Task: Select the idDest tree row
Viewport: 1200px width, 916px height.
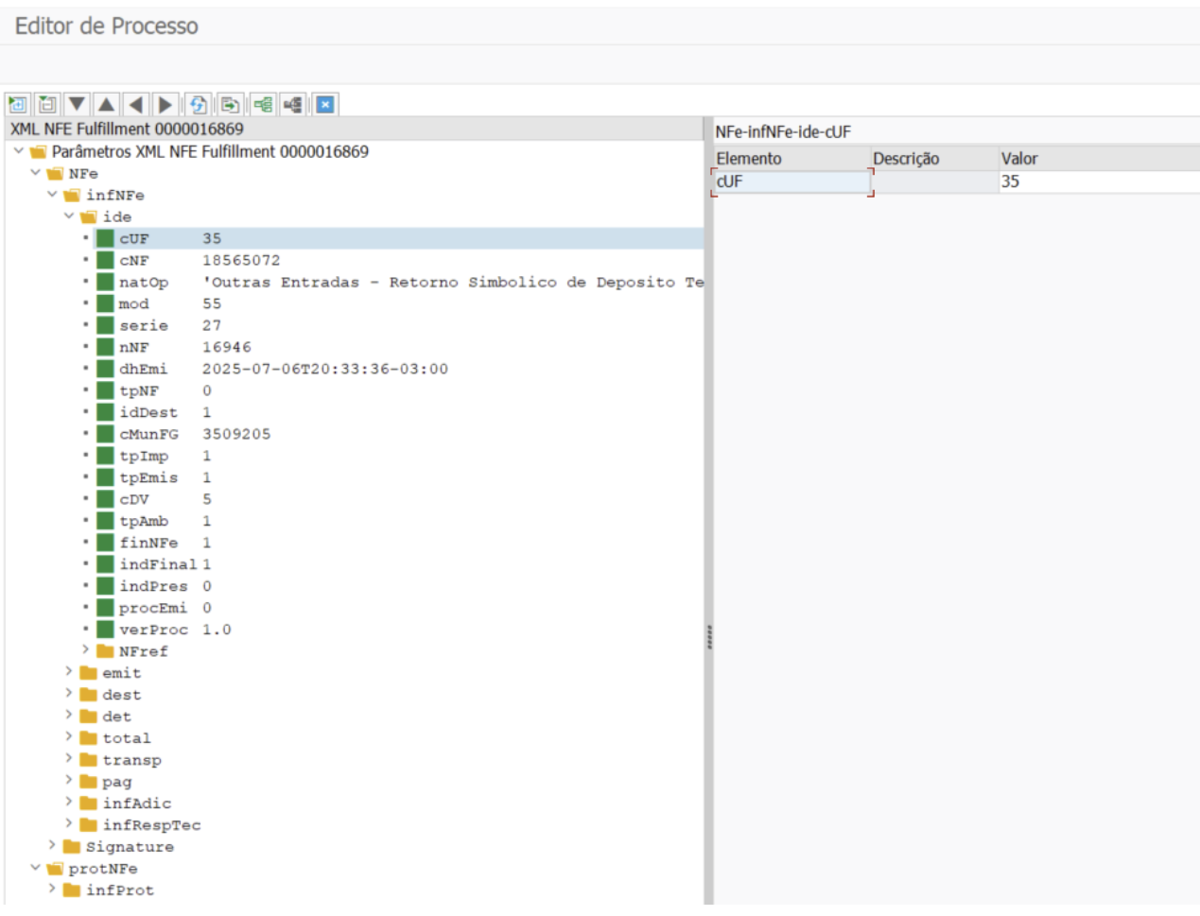Action: point(355,412)
